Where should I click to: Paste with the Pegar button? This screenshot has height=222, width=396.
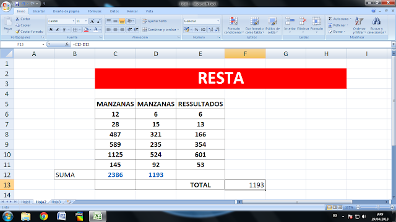pyautogui.click(x=8, y=25)
